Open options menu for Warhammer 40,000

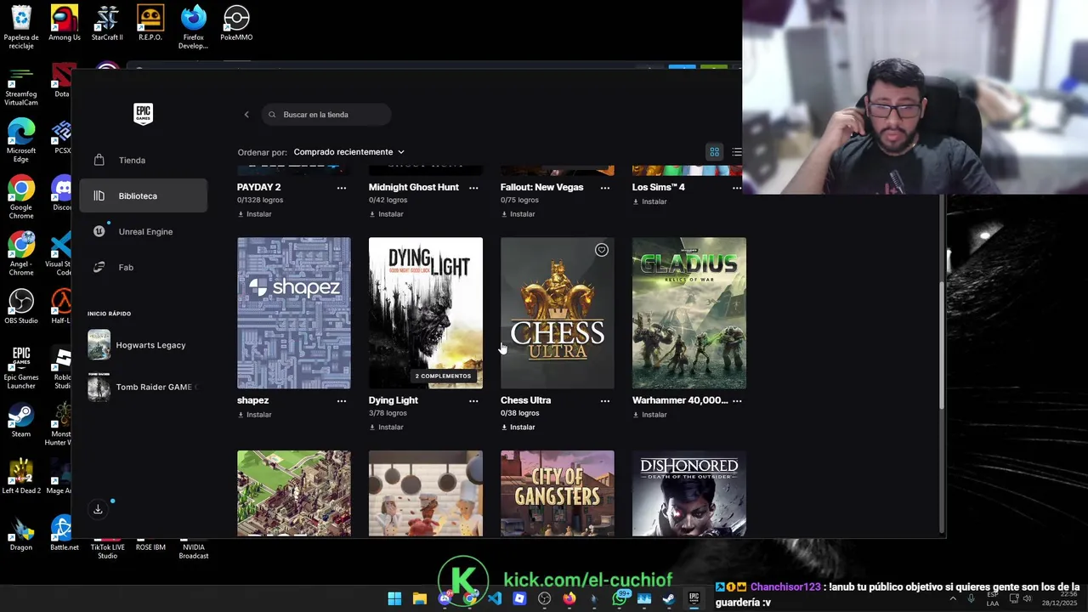pyautogui.click(x=737, y=400)
